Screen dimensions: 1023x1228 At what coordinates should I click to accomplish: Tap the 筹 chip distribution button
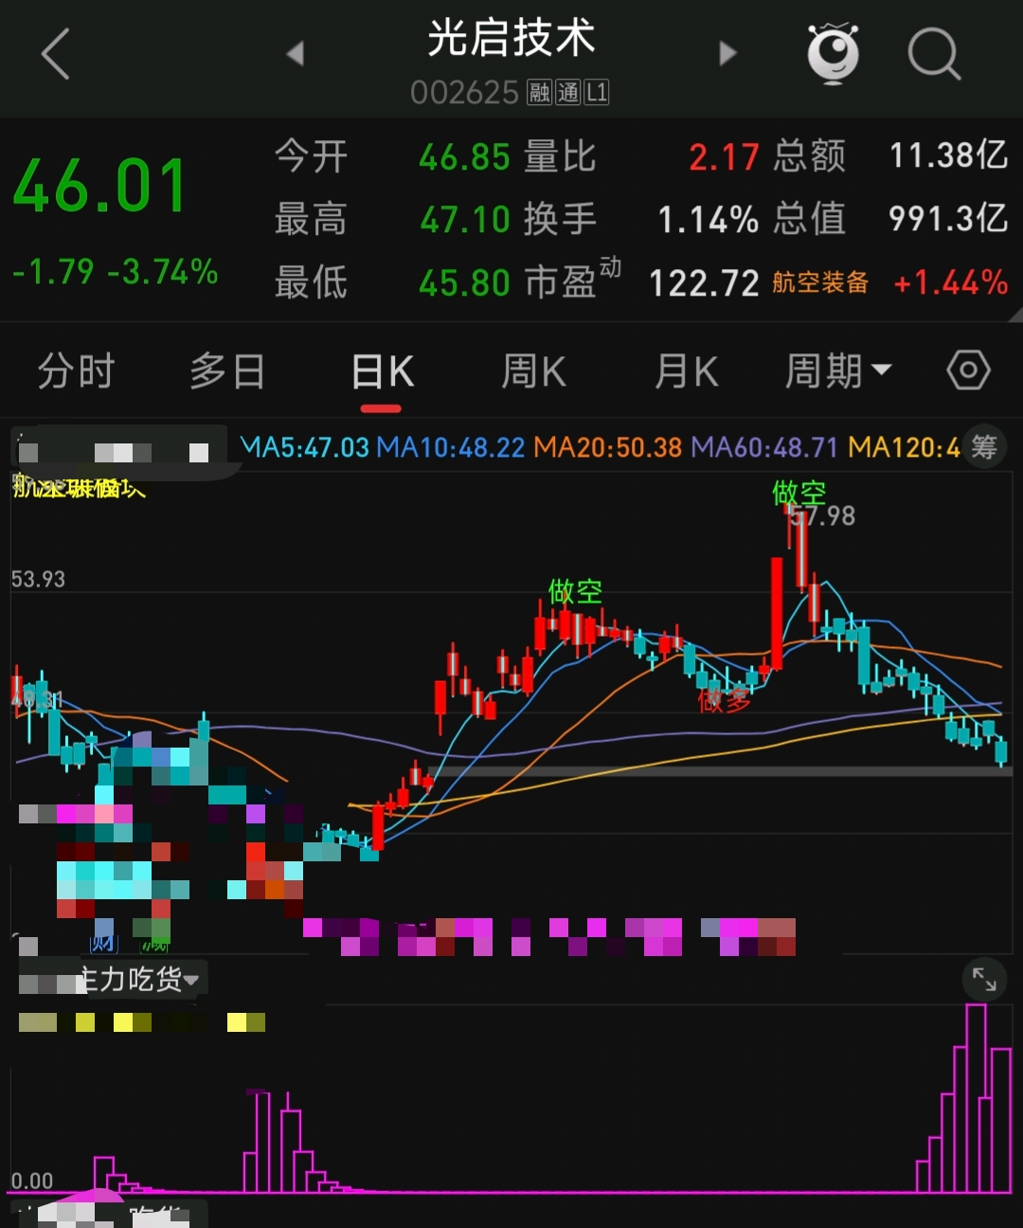[x=984, y=446]
